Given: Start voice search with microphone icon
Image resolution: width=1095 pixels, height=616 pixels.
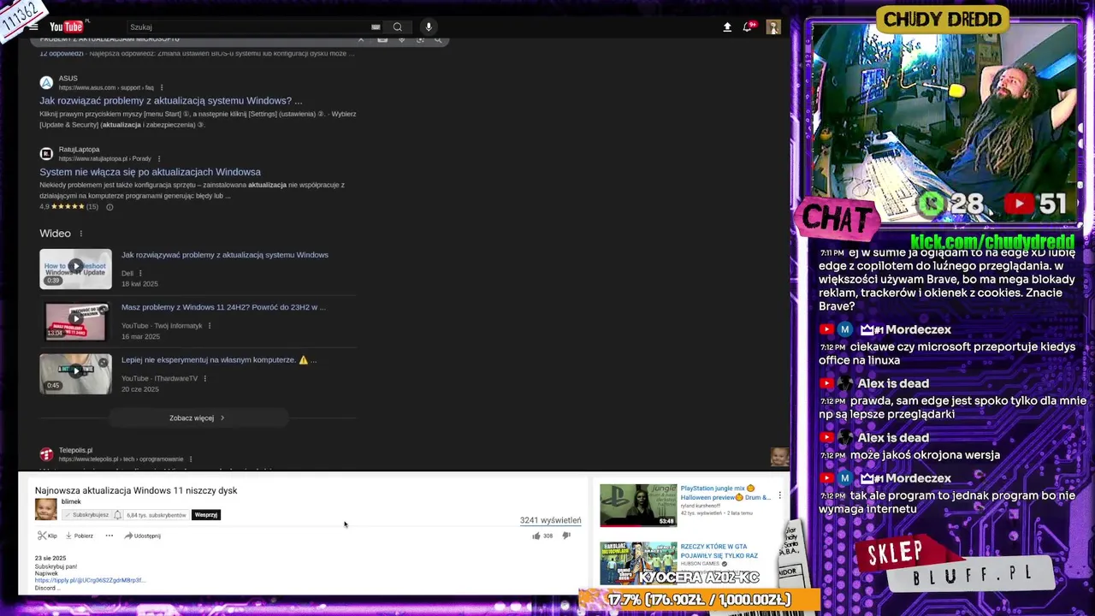Looking at the screenshot, I should 429,27.
